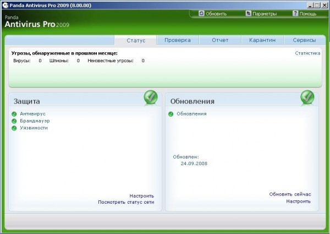This screenshot has height=234, width=330.
Task: Click the Panda logo icon in title bar
Action: 5,5
